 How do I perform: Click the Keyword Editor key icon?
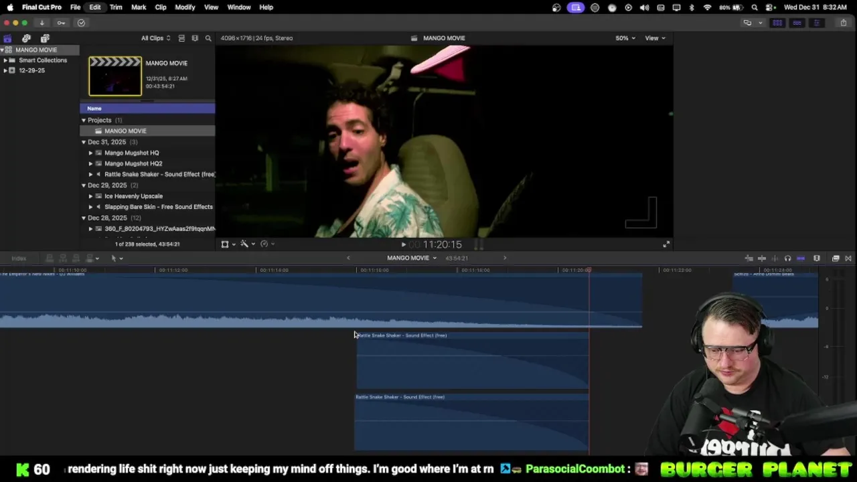coord(61,23)
